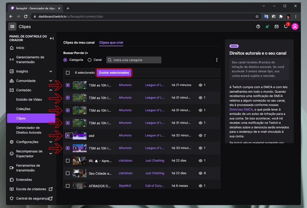
Task: Expand the Insights sidebar section
Action: pyautogui.click(x=51, y=72)
